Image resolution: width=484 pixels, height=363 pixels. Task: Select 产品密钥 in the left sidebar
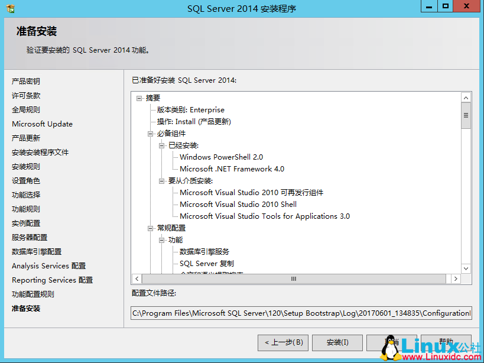25,81
